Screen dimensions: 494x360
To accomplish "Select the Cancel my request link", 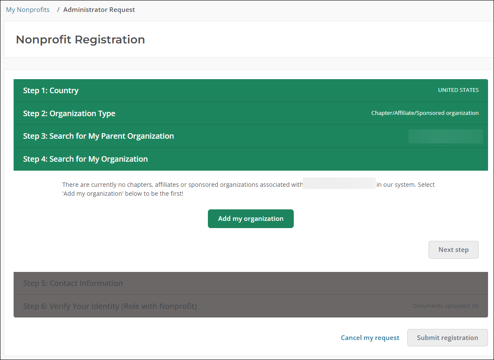I will pos(370,338).
